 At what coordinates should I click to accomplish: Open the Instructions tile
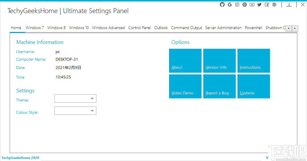click(x=253, y=61)
